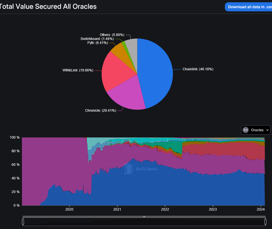Viewport: 272px width, 229px height.
Task: Click the center grip handle atop range slider
Action: coord(144,217)
